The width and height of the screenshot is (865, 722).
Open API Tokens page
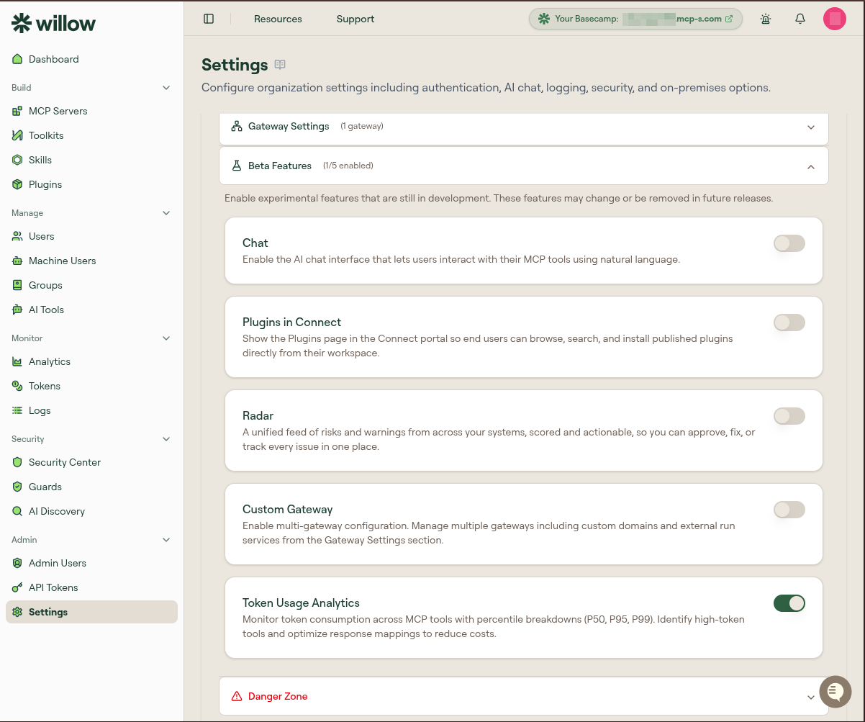(x=91, y=587)
